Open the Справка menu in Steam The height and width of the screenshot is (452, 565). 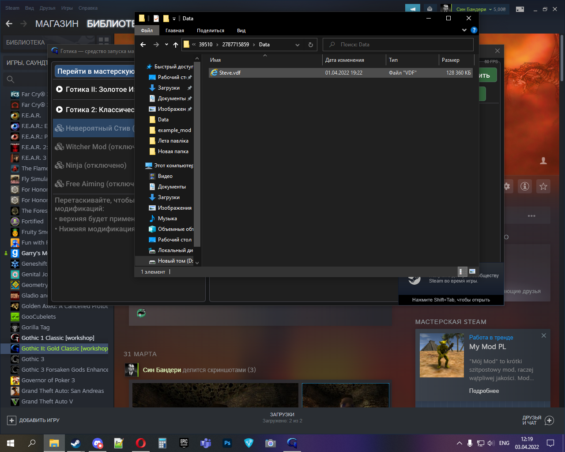(x=88, y=8)
